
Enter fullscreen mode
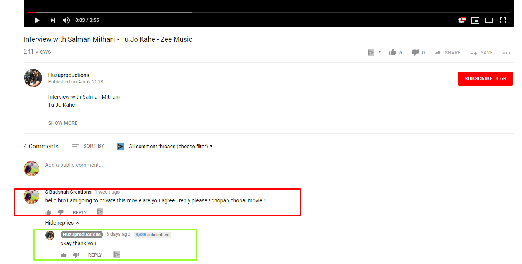tap(503, 20)
